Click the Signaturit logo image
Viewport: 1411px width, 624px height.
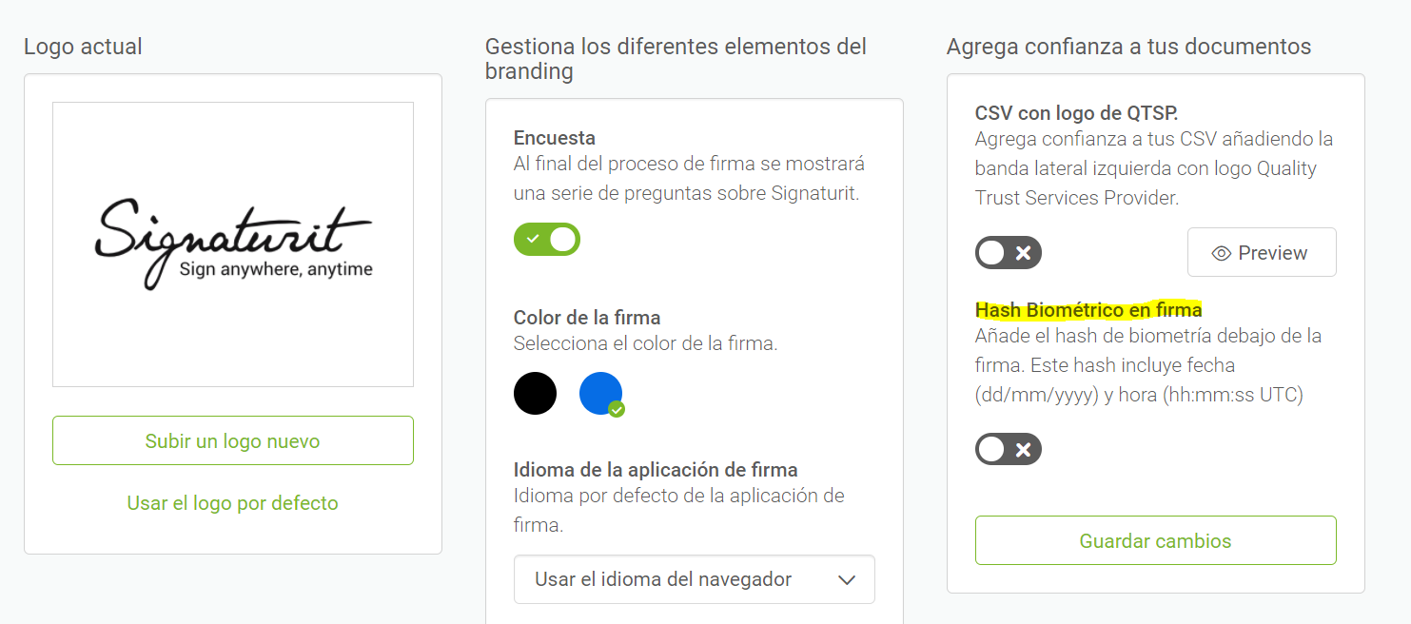pos(233,244)
